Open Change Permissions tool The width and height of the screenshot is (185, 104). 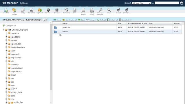tap(100, 12)
